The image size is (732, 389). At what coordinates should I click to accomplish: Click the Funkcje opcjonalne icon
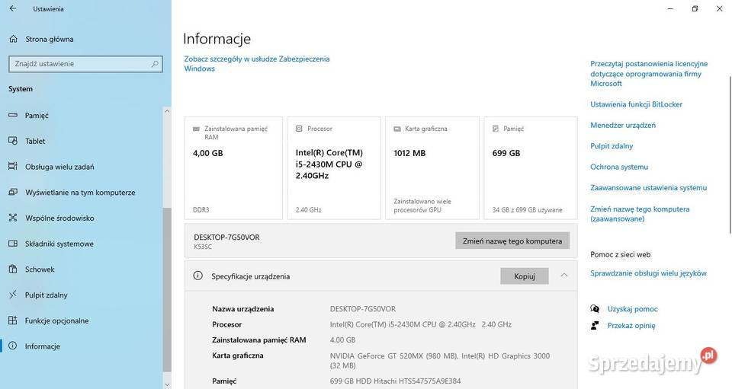coord(13,320)
